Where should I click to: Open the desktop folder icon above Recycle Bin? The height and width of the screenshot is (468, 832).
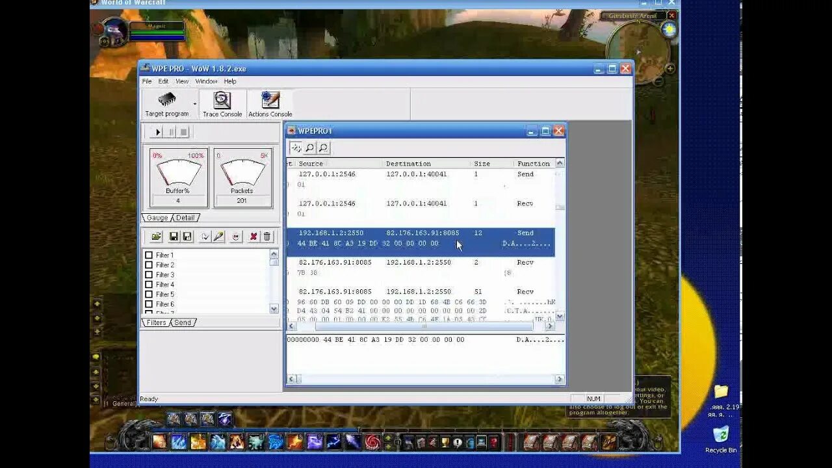click(721, 391)
